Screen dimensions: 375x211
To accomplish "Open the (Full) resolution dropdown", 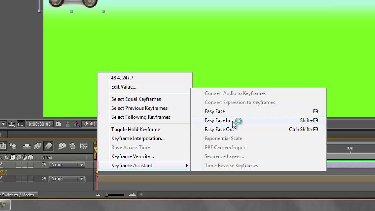I will tap(89, 124).
